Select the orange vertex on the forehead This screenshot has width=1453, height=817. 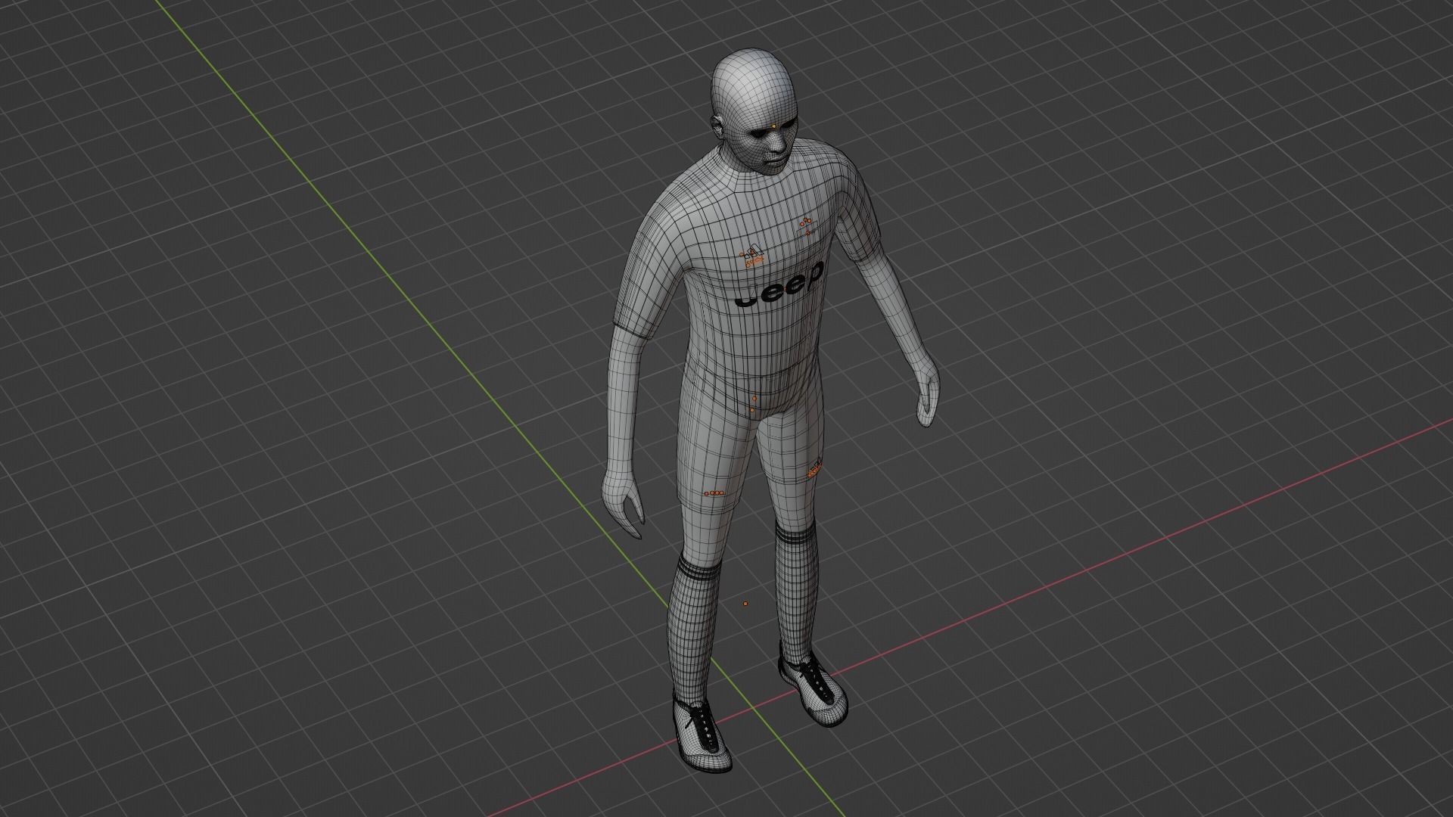[773, 126]
